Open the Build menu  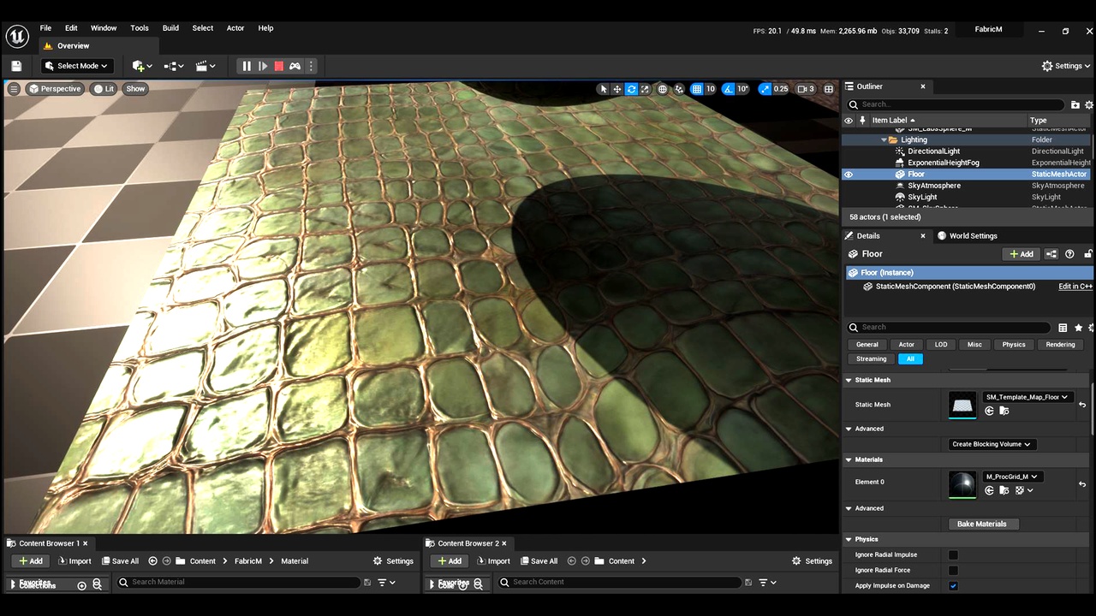pos(170,28)
